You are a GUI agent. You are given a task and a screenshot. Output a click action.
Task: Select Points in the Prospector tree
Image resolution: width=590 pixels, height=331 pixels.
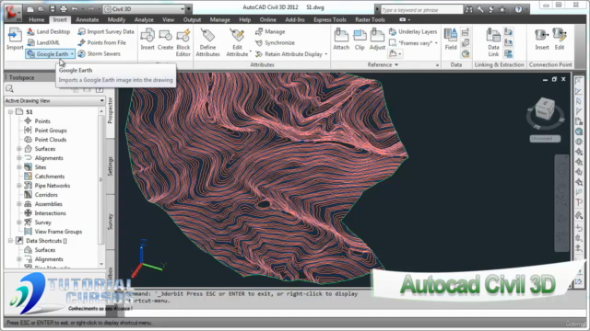point(42,121)
